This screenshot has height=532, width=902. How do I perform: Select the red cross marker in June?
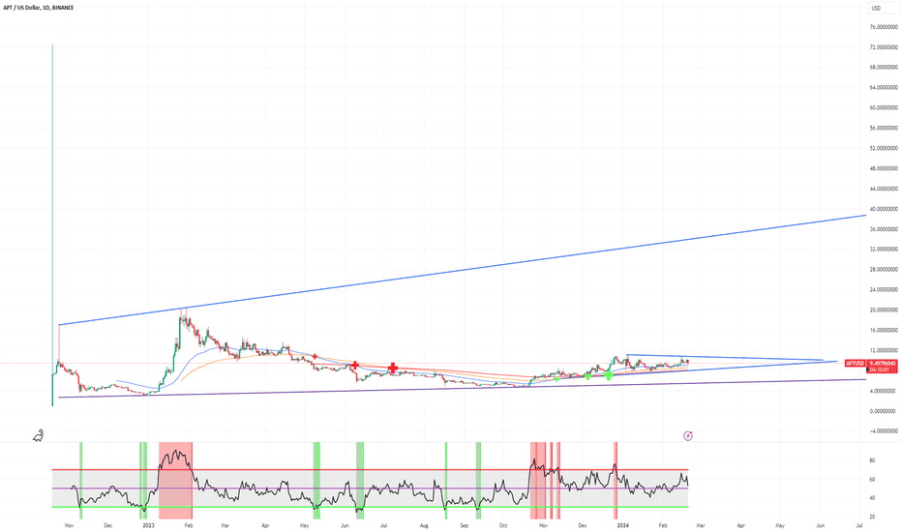coord(356,366)
